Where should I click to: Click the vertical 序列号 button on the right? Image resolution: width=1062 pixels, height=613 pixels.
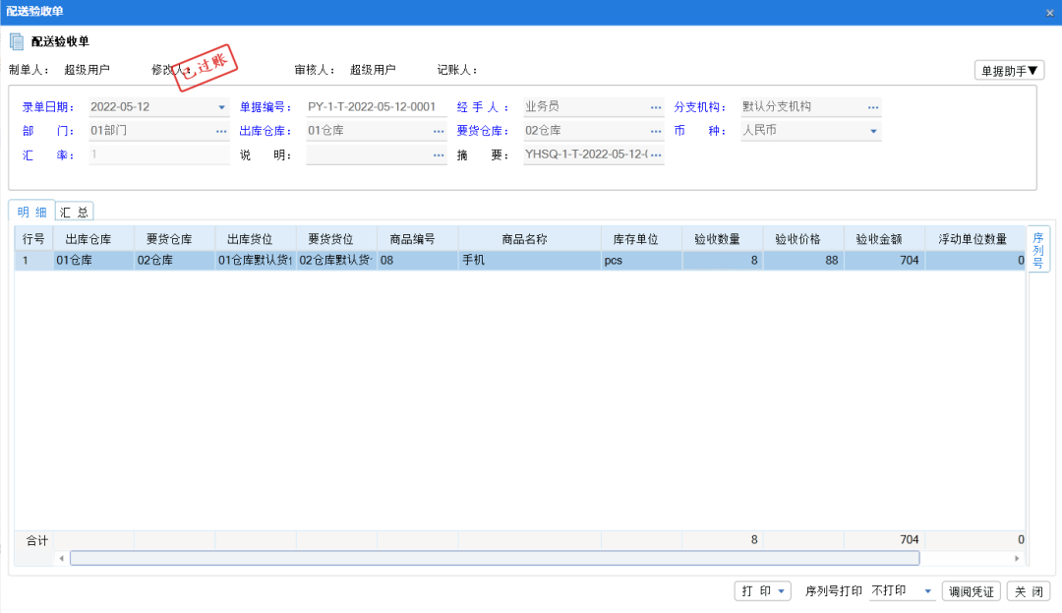tap(1038, 247)
